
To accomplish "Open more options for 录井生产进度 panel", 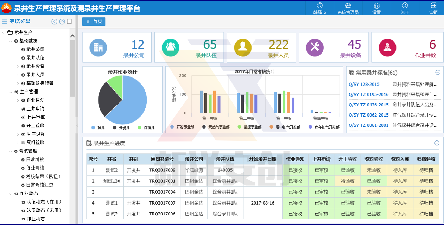I will 437,143.
